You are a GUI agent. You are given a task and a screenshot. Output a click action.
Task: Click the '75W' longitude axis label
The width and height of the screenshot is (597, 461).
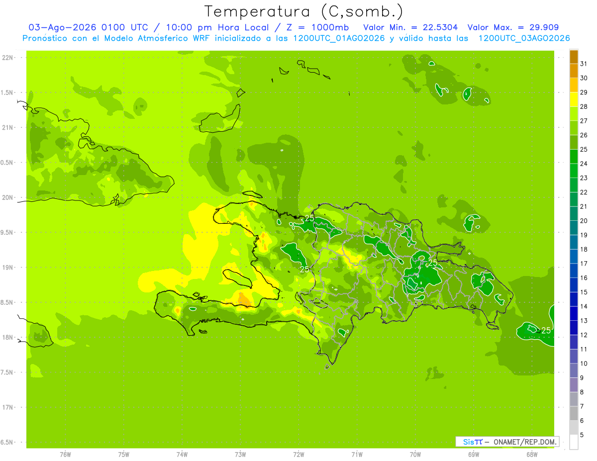(124, 454)
